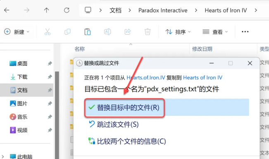This screenshot has height=159, width=269.
Task: Open Hearts of Iron IV breadcrumb
Action: pyautogui.click(x=226, y=10)
